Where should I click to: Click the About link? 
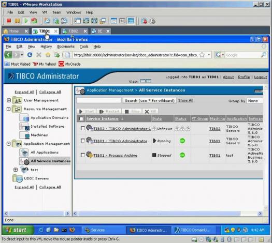[228, 77]
